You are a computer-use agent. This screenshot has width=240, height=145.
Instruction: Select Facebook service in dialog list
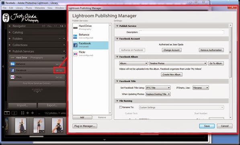[90, 45]
